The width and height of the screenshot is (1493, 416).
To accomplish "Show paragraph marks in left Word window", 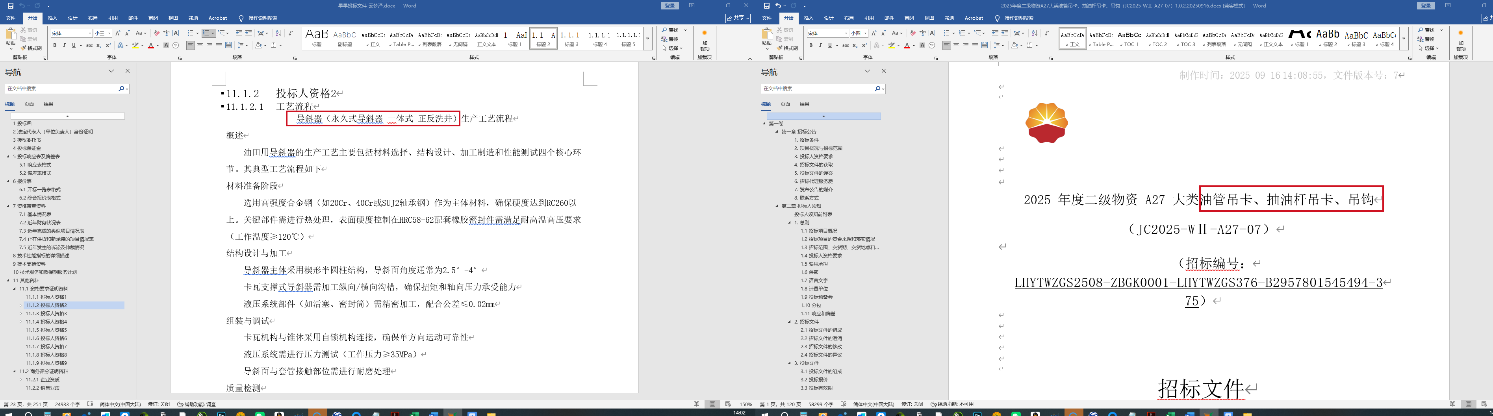I will click(290, 33).
